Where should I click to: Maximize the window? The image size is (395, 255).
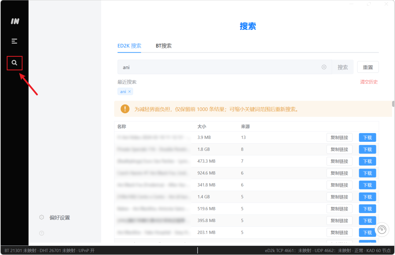pyautogui.click(x=369, y=4)
